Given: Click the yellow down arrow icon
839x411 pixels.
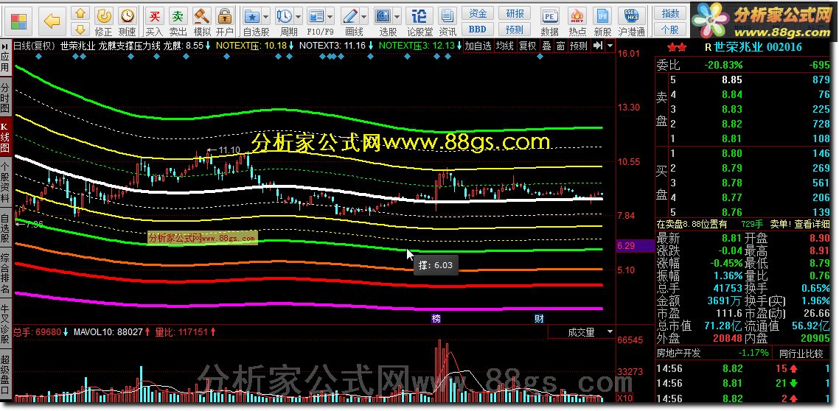Looking at the screenshot, I should tap(80, 29).
